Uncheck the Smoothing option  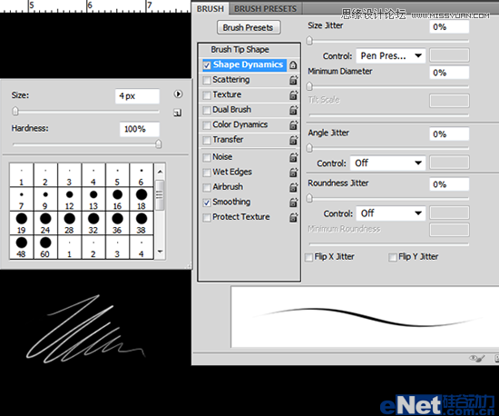pos(207,203)
